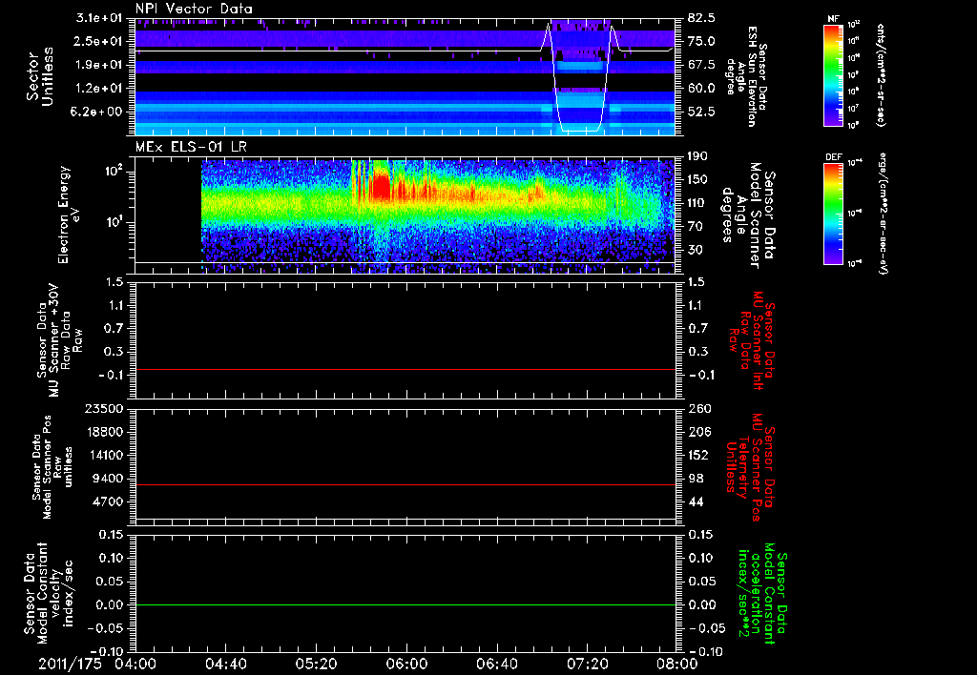Click the 06:00 time axis label
The height and width of the screenshot is (675, 977).
[406, 665]
